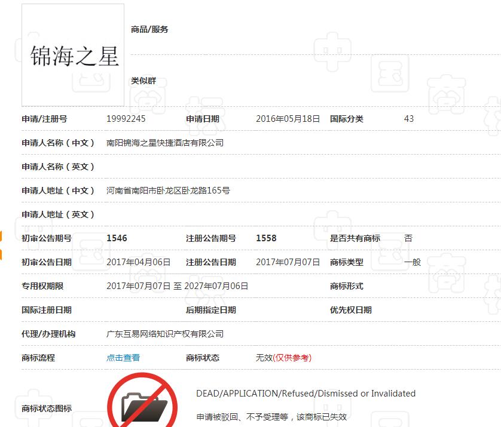
Task: Click the prohibition sign on the folder graphic
Action: [x=143, y=400]
